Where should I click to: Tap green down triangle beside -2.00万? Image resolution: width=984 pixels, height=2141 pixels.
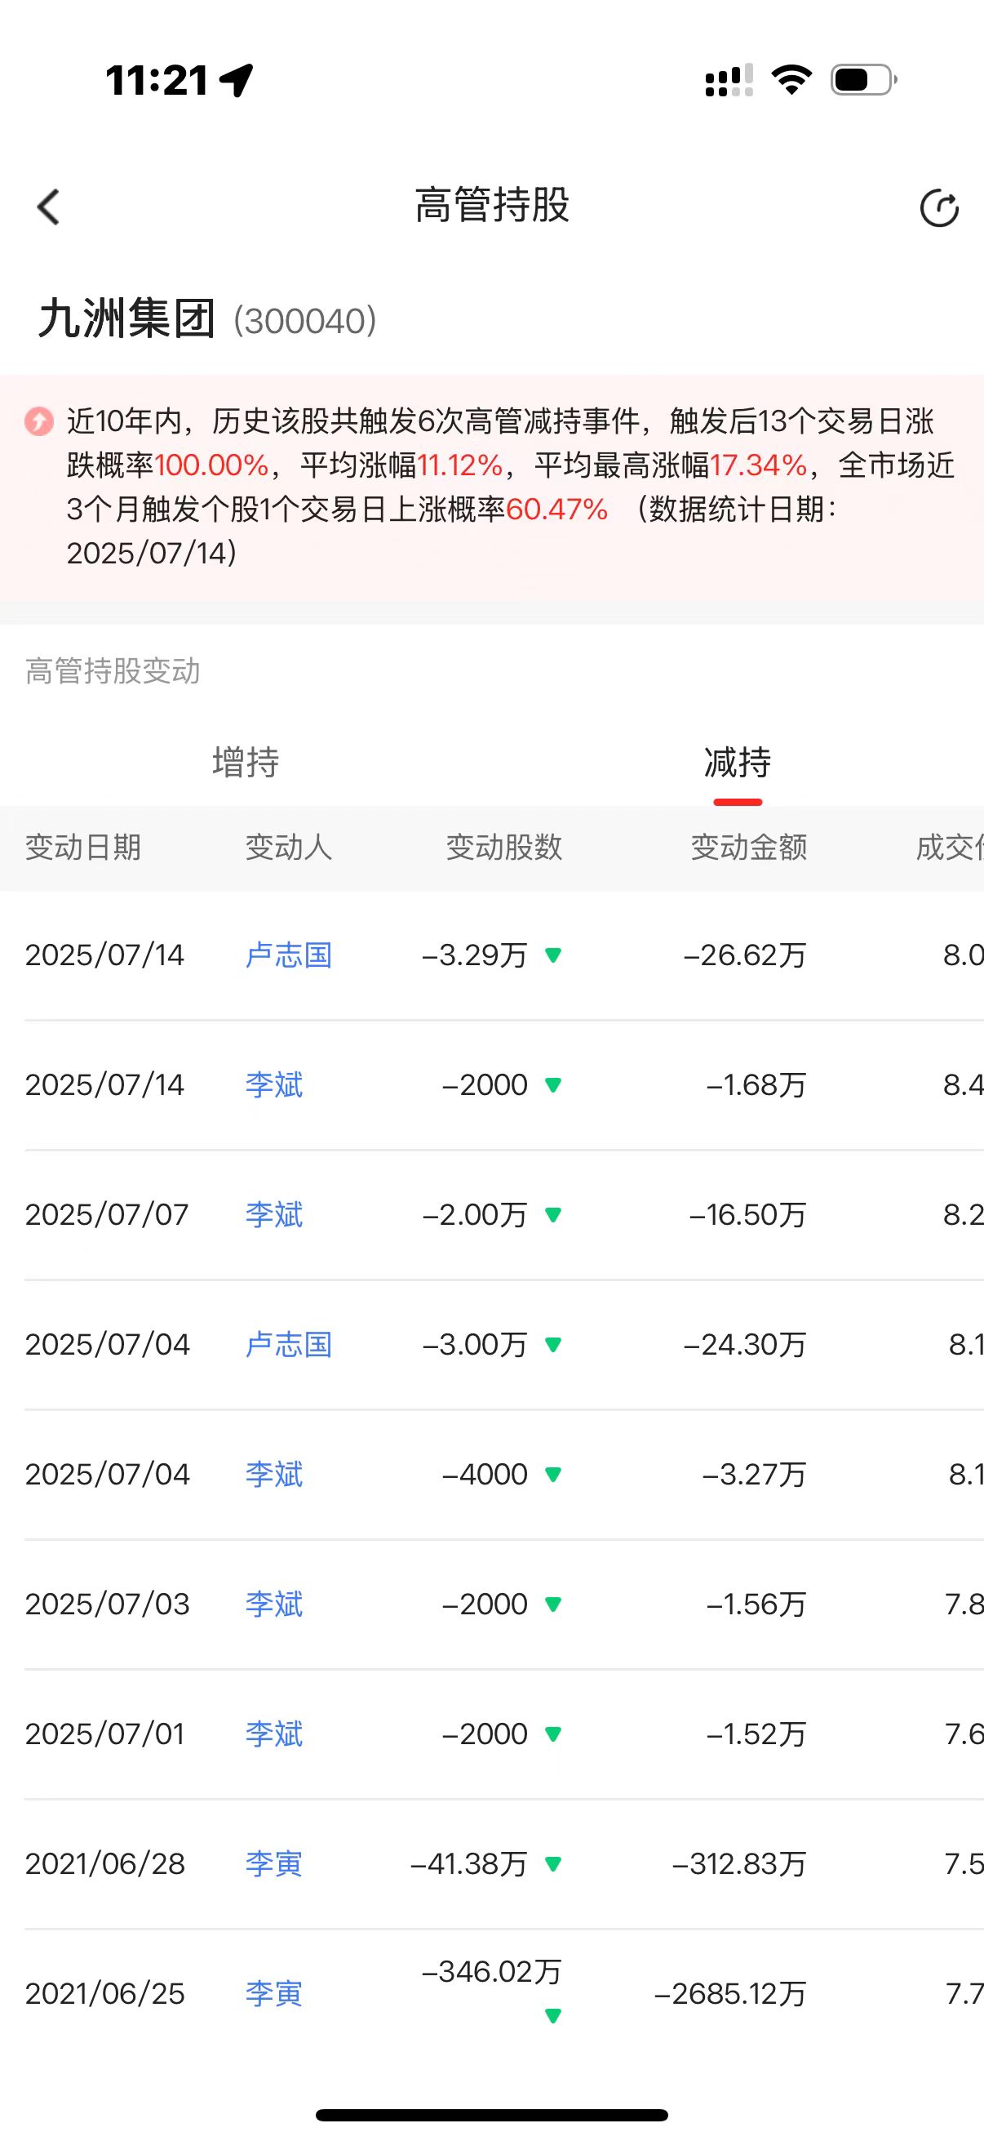coord(553,1215)
